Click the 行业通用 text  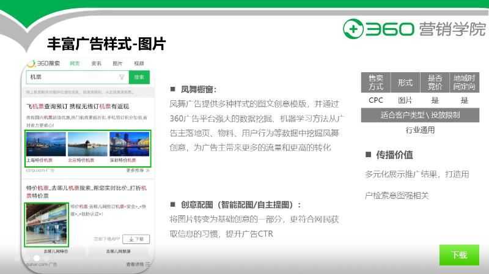[420, 130]
